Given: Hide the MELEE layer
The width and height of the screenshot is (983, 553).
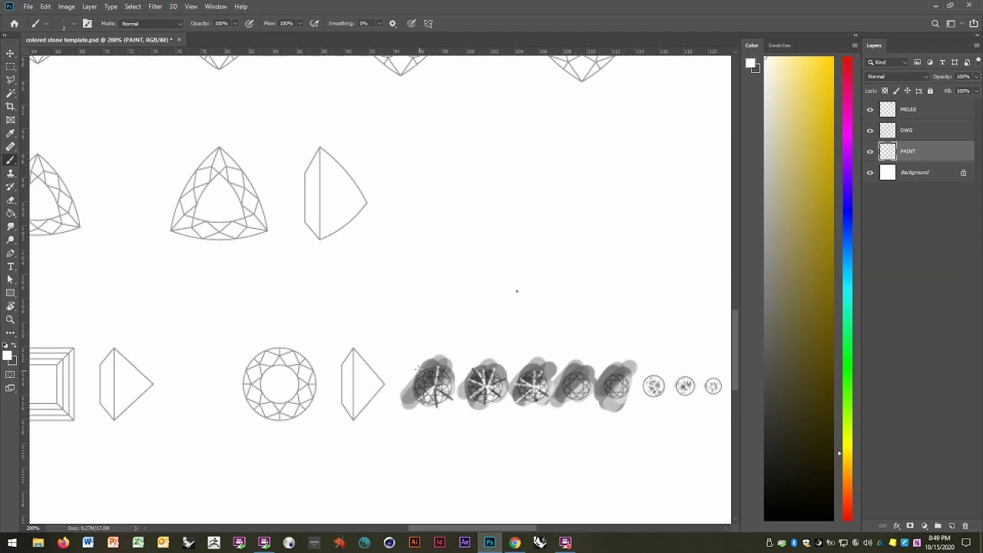Looking at the screenshot, I should click(x=870, y=109).
